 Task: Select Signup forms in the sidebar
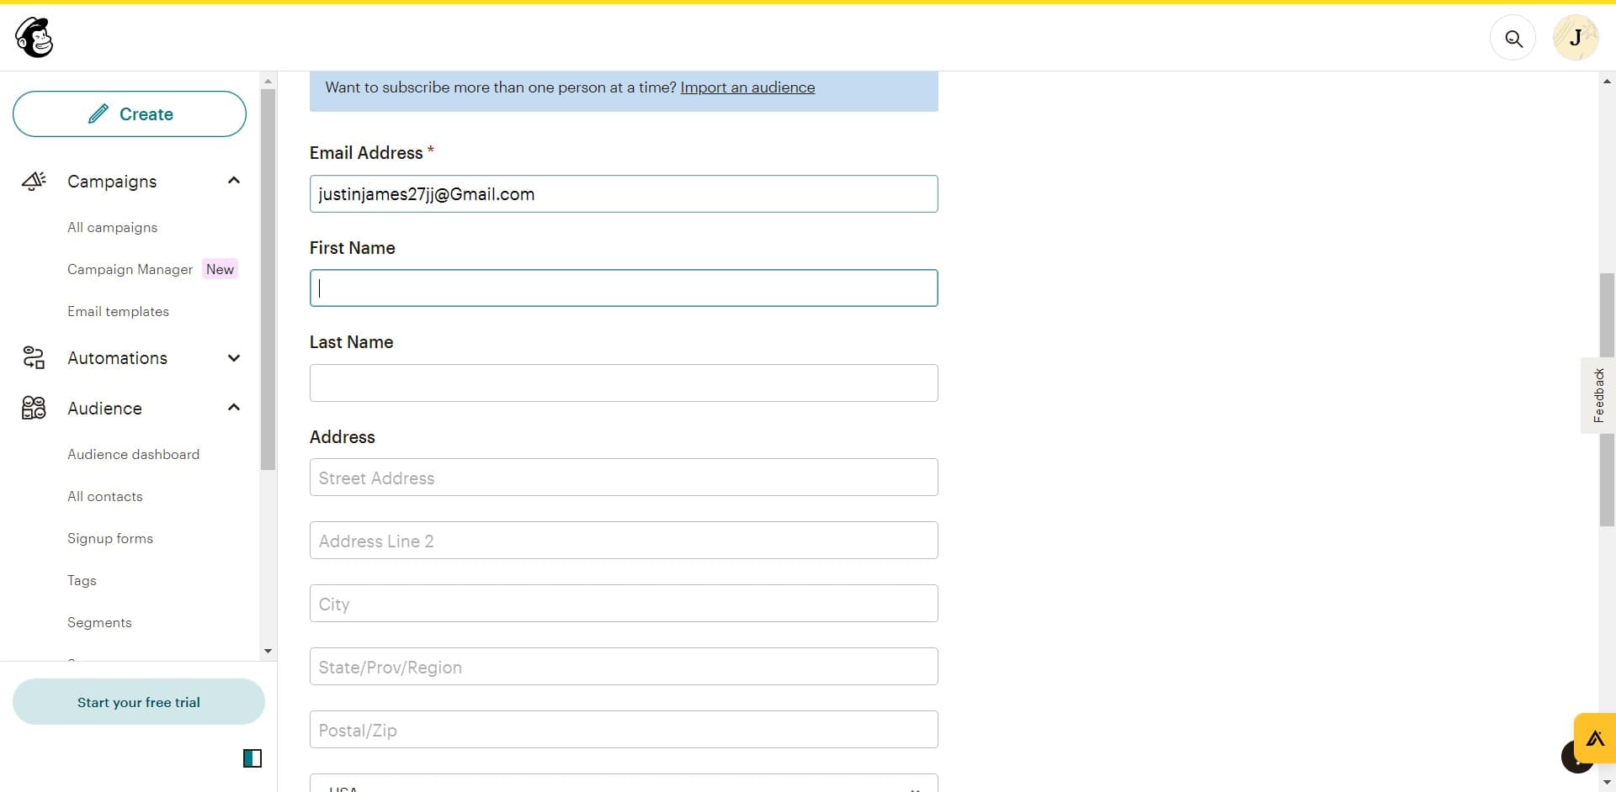click(110, 538)
